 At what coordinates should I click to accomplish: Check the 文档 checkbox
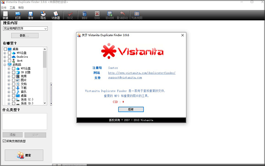(x=14, y=84)
